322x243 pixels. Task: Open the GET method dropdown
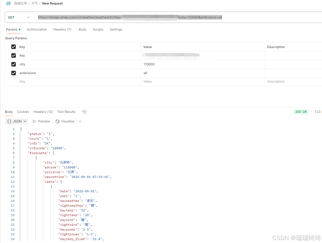(19, 18)
